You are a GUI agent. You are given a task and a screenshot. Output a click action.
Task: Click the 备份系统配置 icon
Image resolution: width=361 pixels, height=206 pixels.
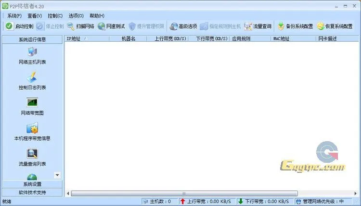click(x=281, y=26)
